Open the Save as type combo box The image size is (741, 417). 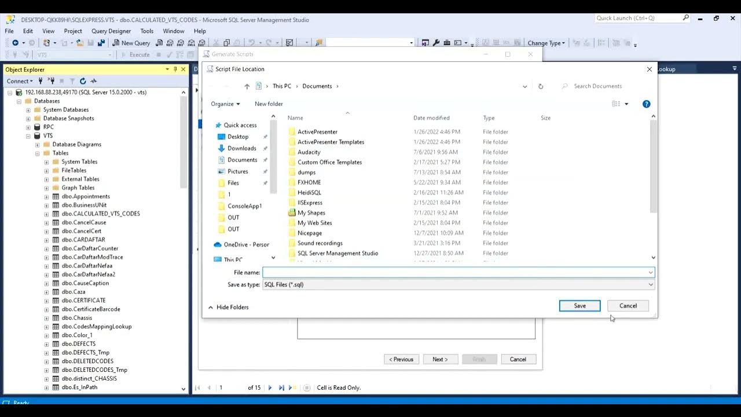tap(458, 284)
